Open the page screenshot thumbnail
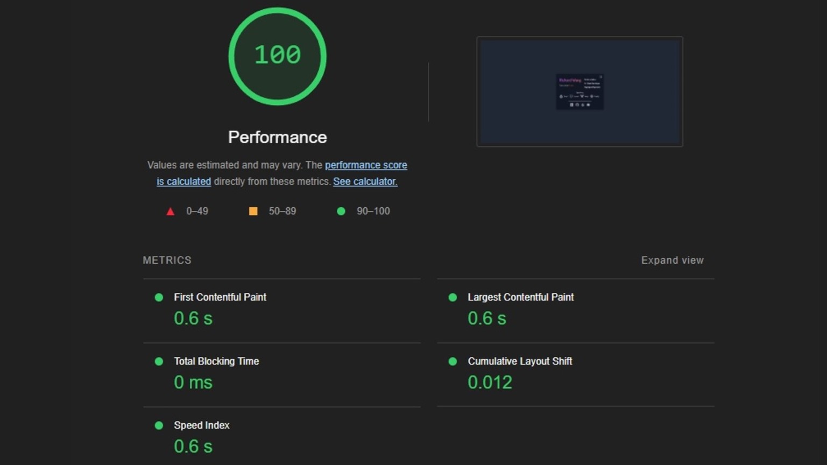The height and width of the screenshot is (465, 827). tap(579, 91)
